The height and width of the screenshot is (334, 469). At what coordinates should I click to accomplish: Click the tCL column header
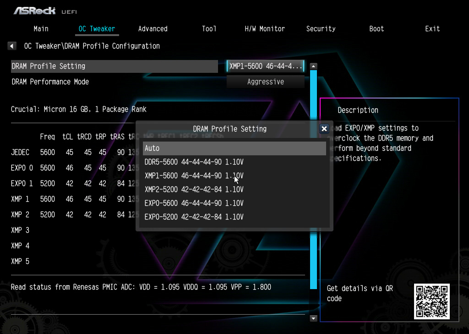click(68, 137)
